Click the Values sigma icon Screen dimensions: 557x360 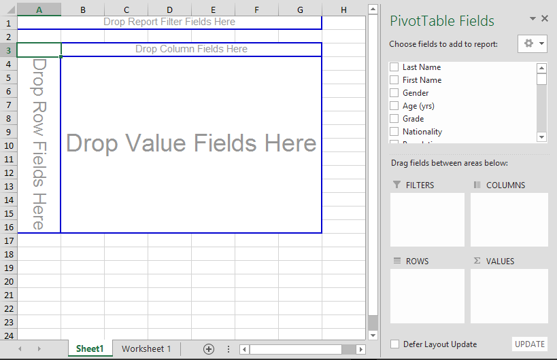click(x=477, y=261)
